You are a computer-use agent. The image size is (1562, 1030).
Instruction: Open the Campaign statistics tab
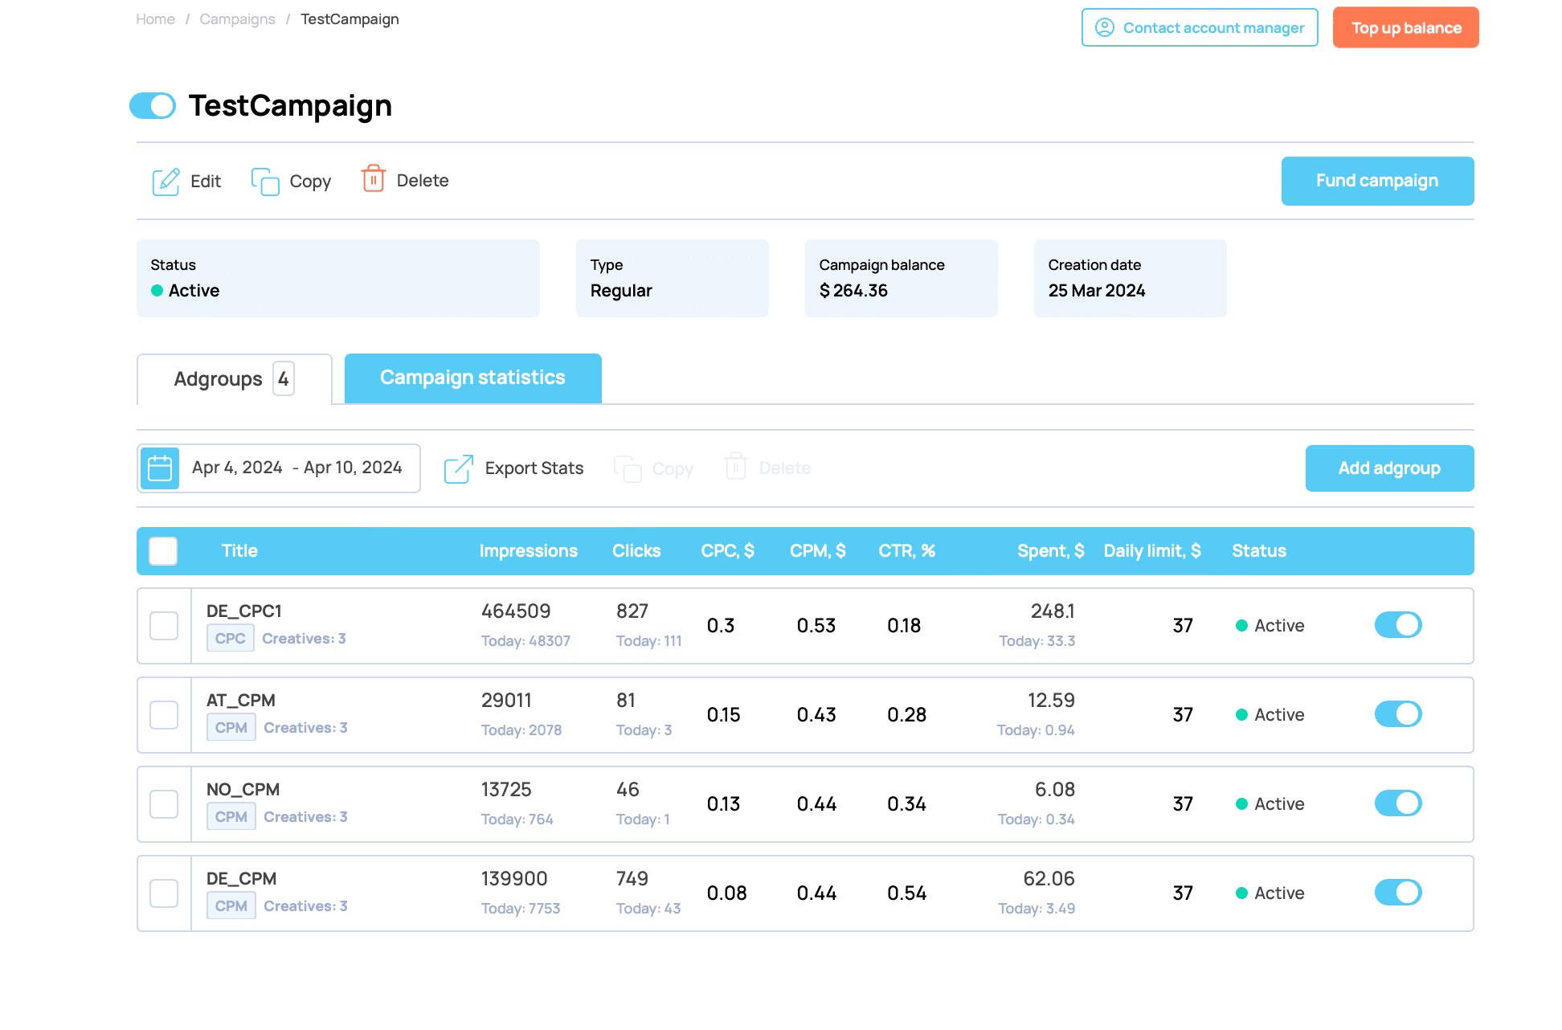point(472,378)
